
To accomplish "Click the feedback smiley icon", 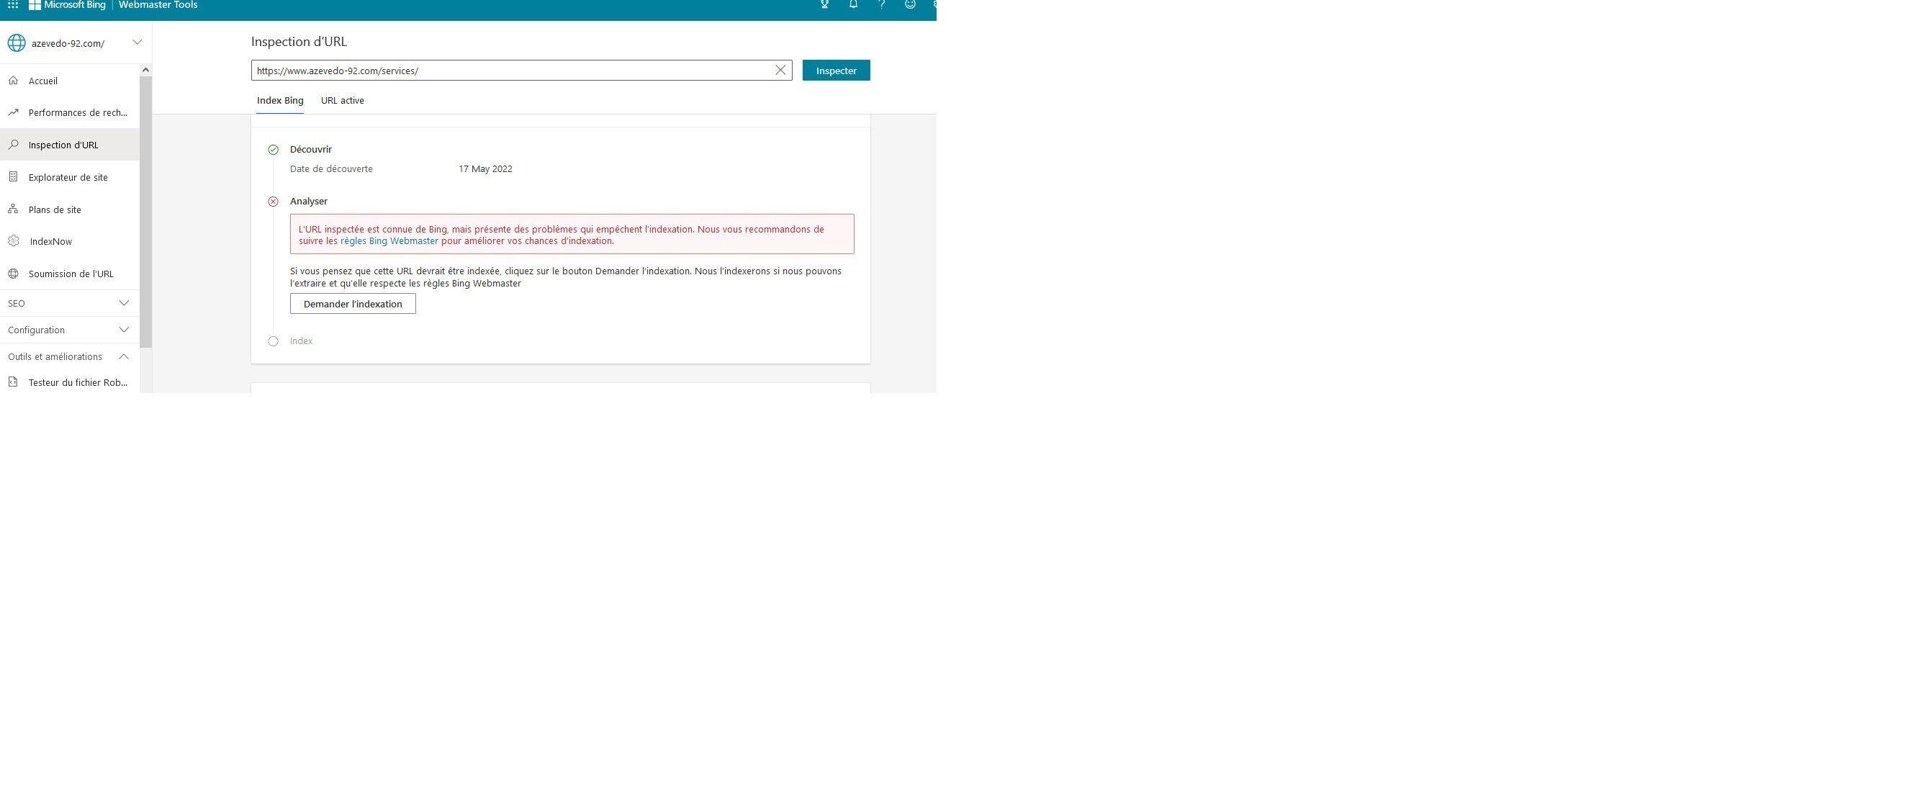I will click(x=909, y=4).
